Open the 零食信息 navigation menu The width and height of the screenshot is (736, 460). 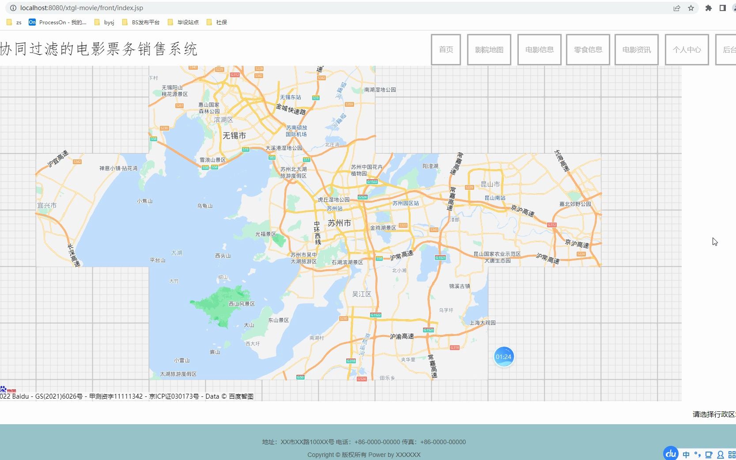click(588, 49)
